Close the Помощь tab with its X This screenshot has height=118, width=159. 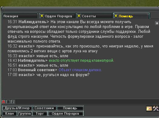[116, 16]
